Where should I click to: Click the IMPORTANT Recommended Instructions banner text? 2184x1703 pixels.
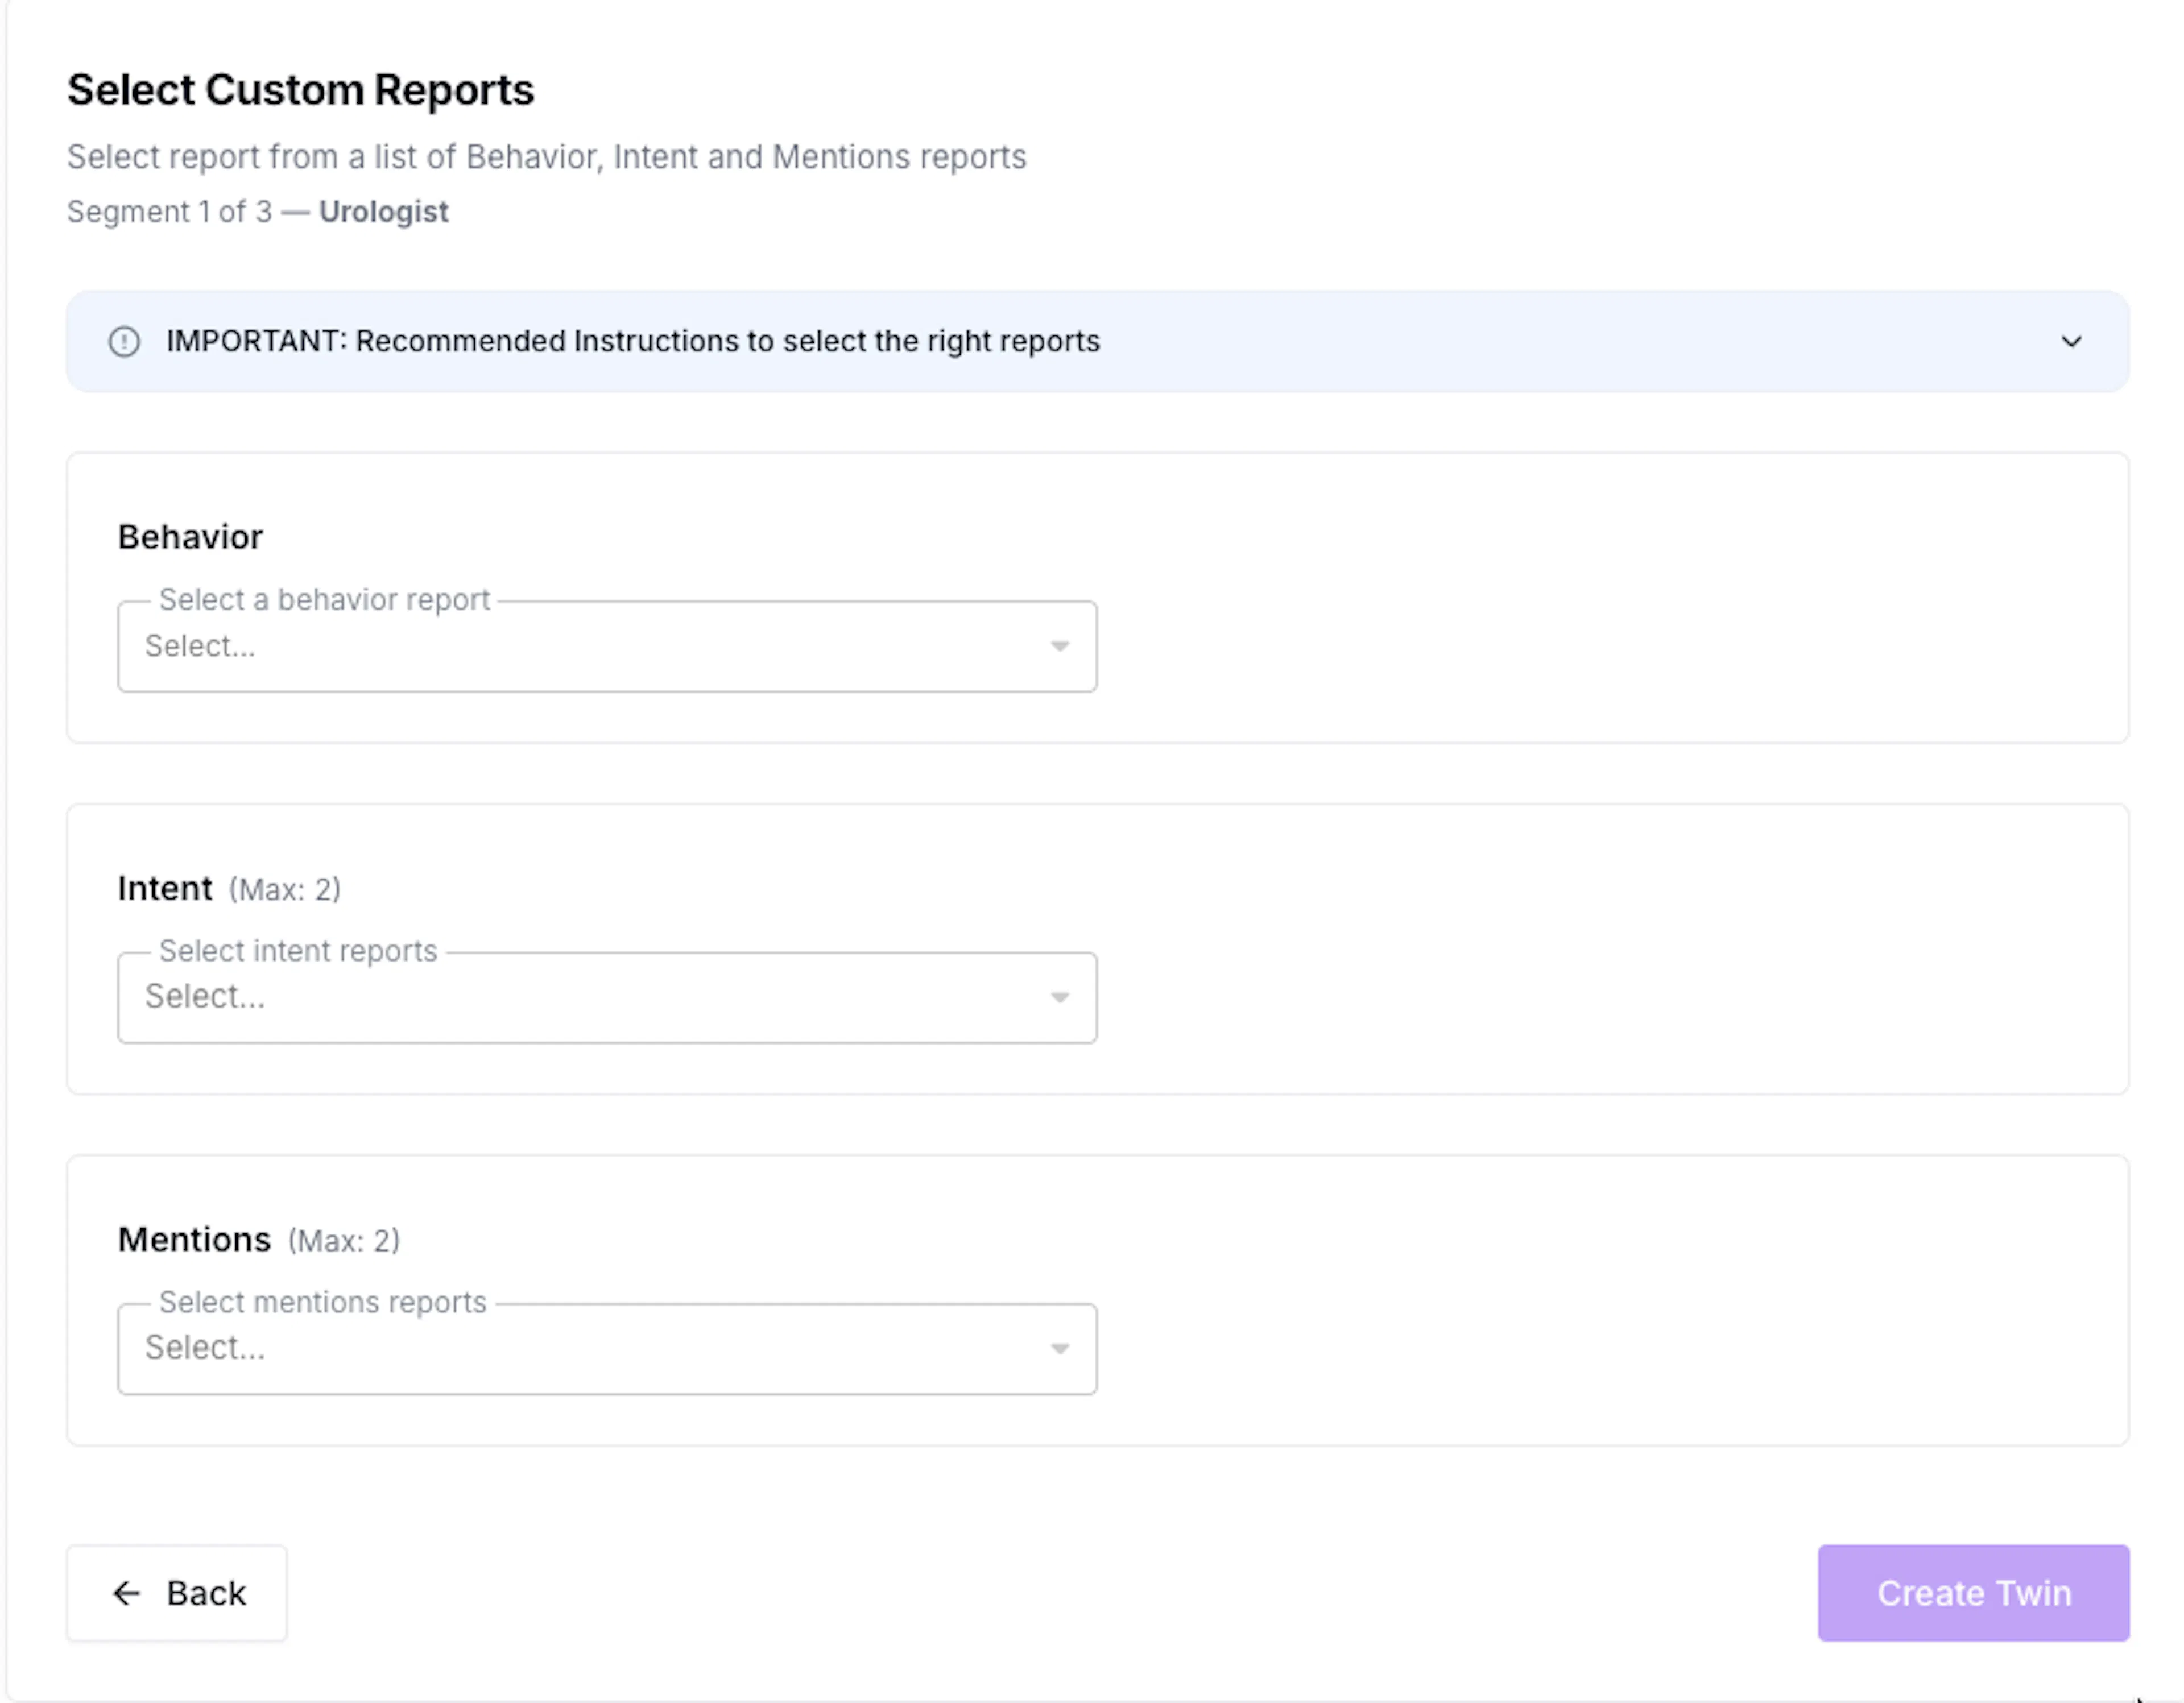coord(633,341)
